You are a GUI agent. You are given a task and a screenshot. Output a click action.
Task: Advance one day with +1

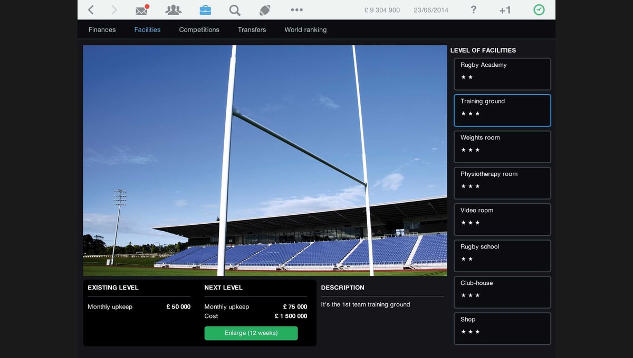505,10
